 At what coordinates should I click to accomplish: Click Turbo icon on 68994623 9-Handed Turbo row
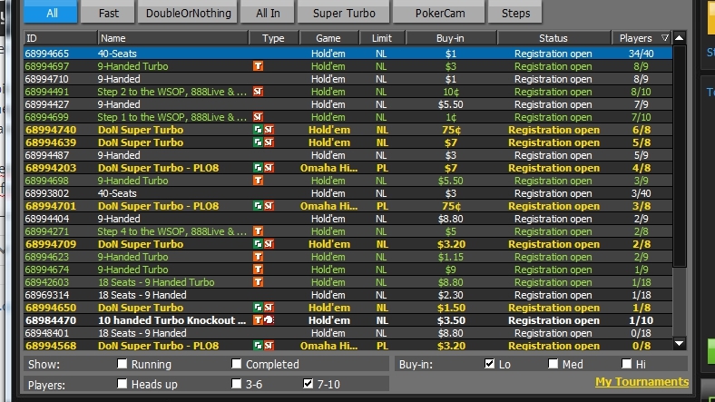pyautogui.click(x=258, y=257)
